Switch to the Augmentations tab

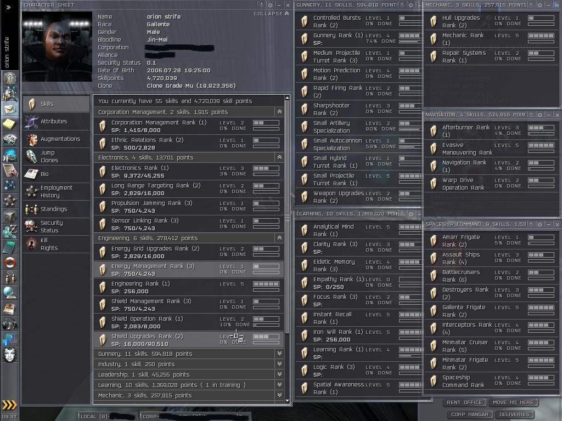[x=57, y=139]
